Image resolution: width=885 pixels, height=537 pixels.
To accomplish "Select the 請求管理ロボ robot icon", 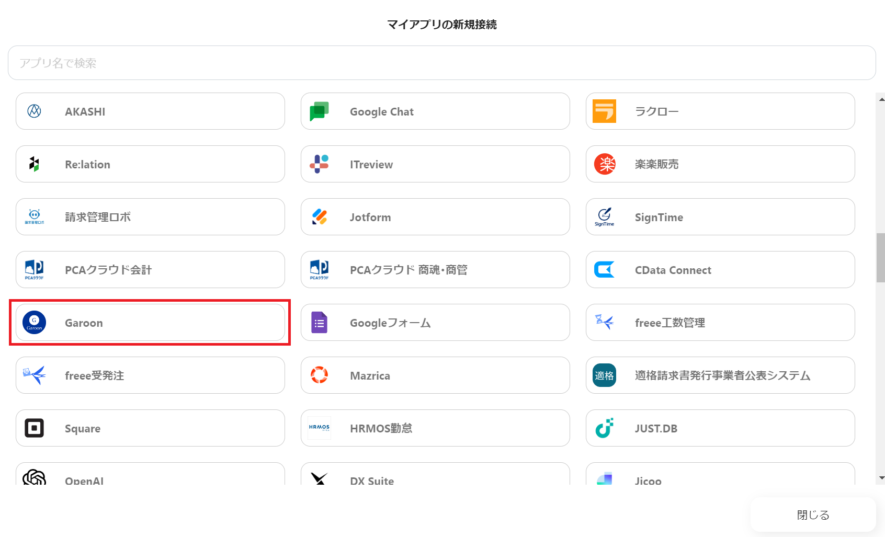I will point(35,216).
